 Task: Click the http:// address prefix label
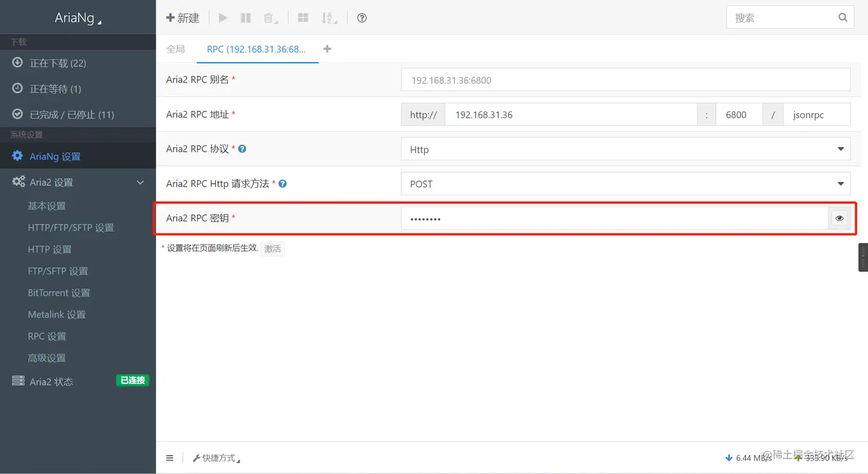pyautogui.click(x=423, y=115)
